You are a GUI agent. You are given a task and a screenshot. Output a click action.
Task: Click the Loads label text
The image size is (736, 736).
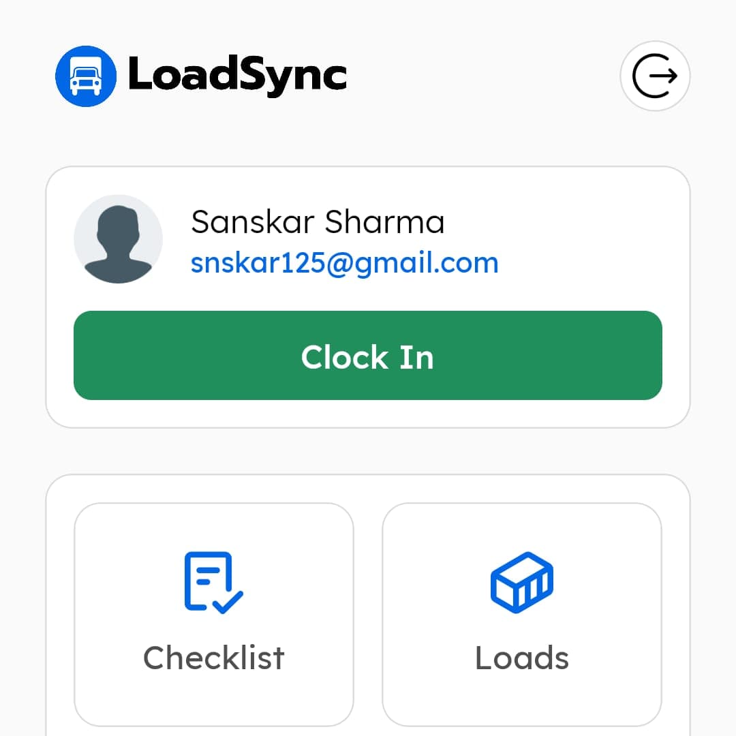521,657
